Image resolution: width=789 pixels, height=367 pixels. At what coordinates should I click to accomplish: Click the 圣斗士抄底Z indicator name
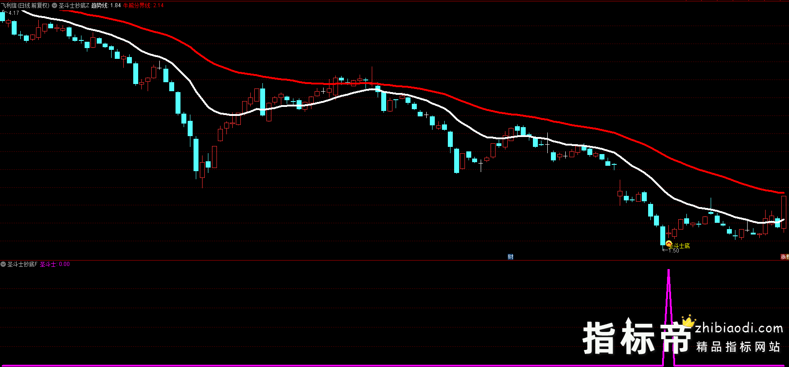coord(74,6)
